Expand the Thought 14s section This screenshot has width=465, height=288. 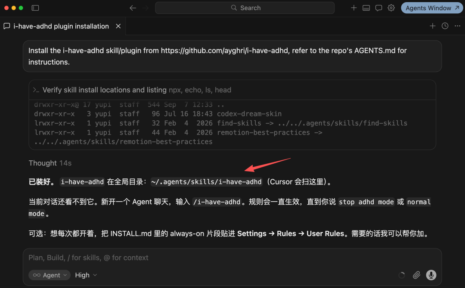pyautogui.click(x=50, y=163)
